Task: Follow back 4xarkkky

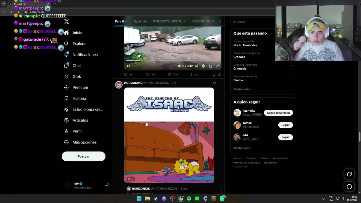Action: (278, 113)
